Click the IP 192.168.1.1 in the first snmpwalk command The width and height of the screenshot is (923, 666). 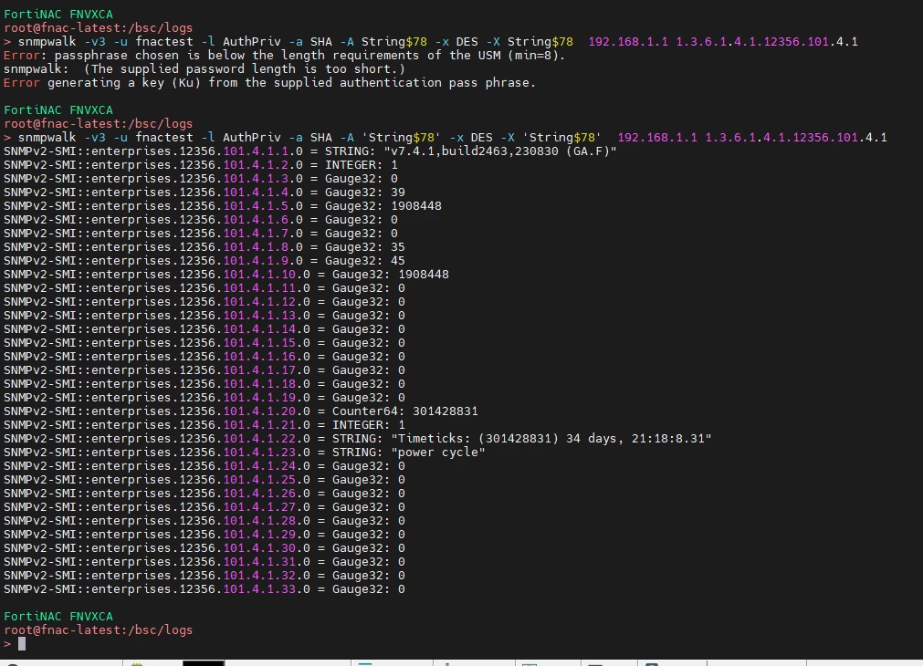tap(628, 42)
